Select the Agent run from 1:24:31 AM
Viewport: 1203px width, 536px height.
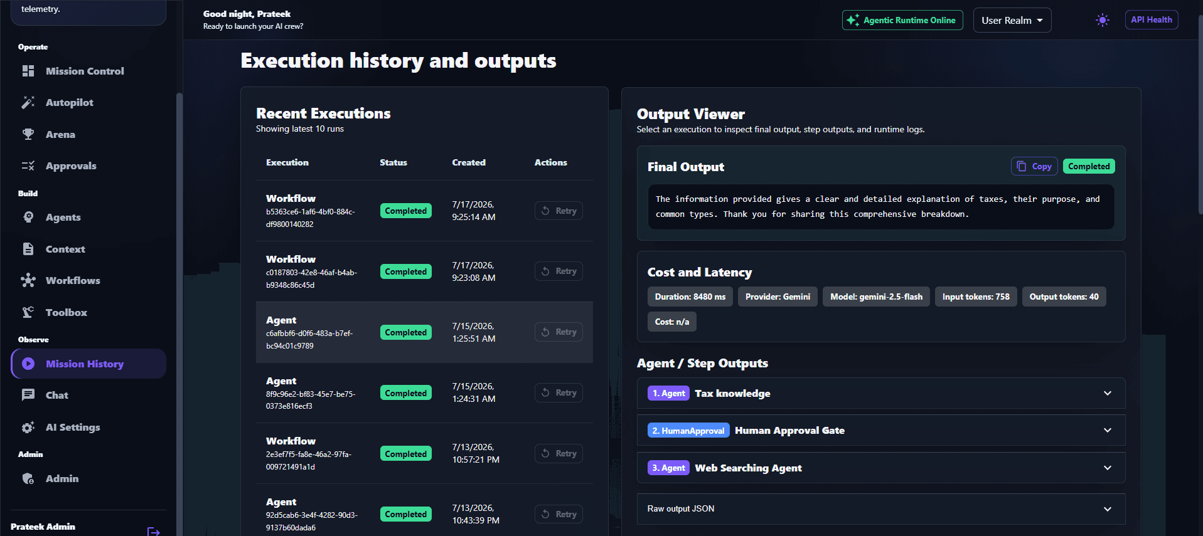tap(424, 393)
